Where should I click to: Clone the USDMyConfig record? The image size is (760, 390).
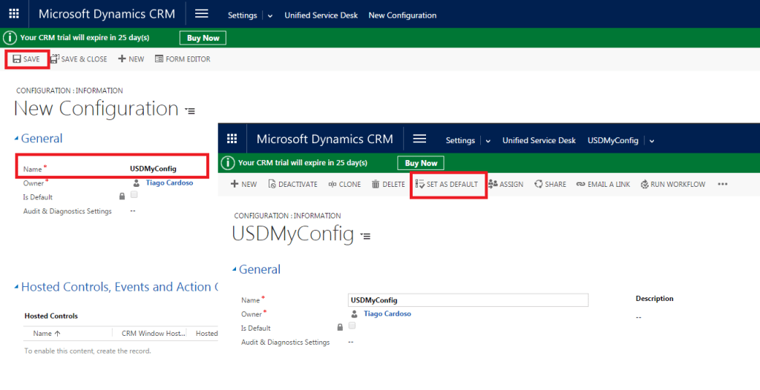[x=344, y=185]
